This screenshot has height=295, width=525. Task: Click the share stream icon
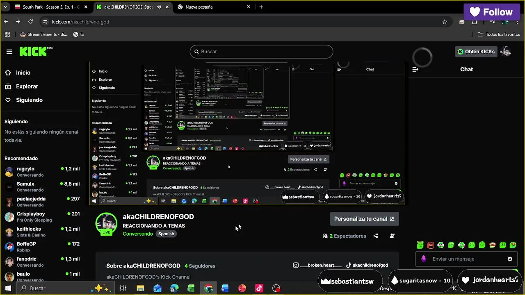pos(376,236)
